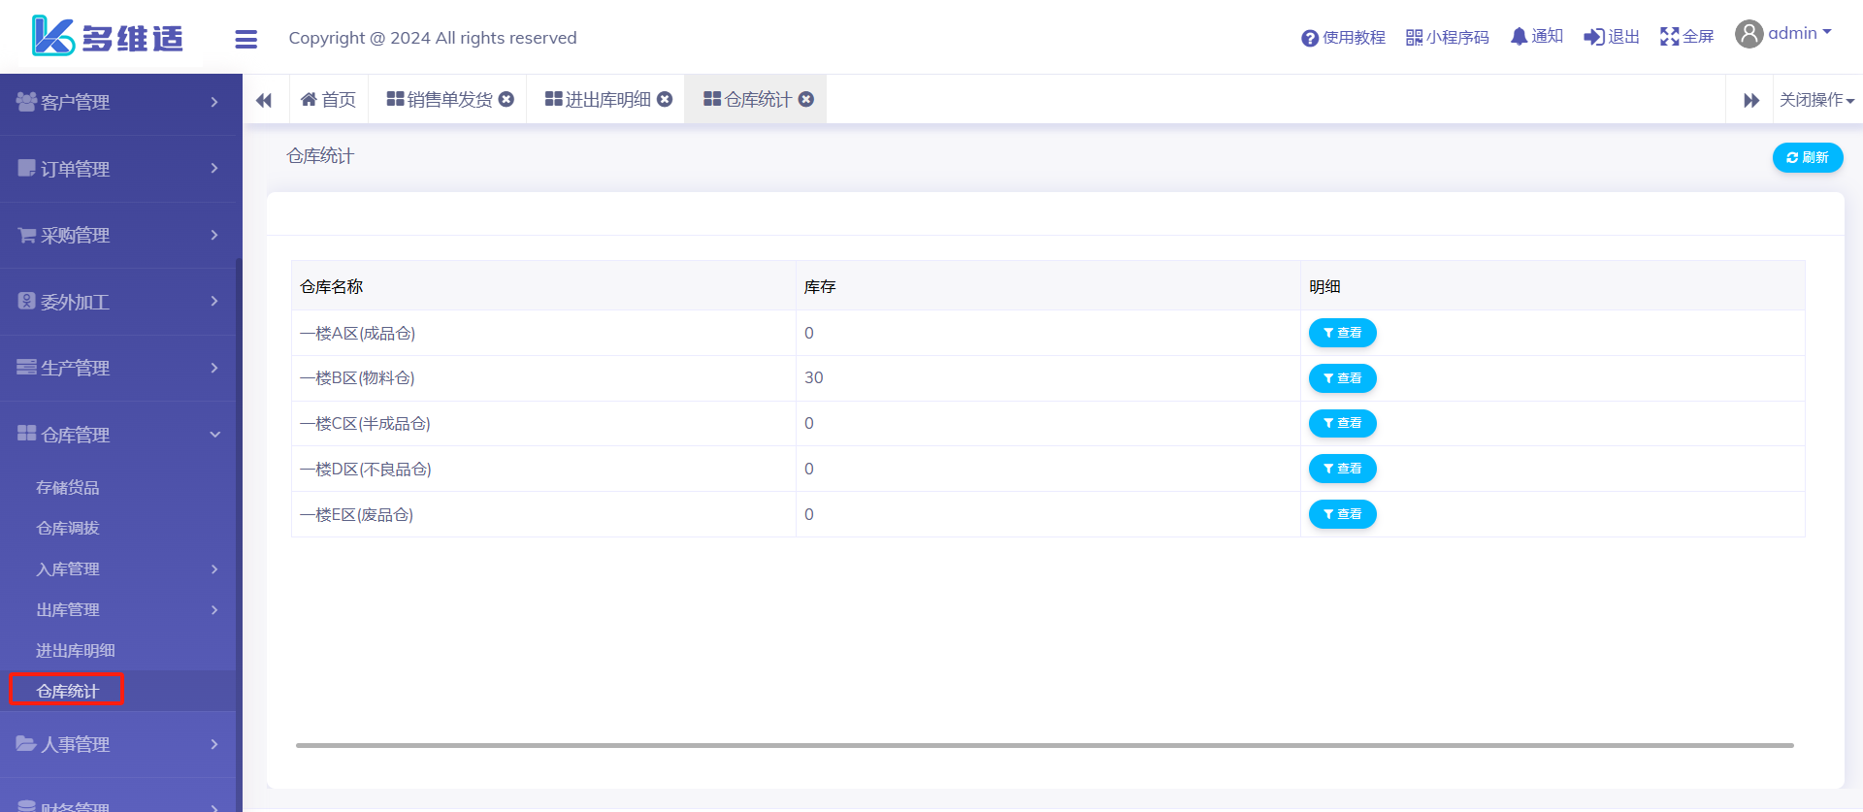
Task: Close the 销售单发货 tab
Action: 507,99
